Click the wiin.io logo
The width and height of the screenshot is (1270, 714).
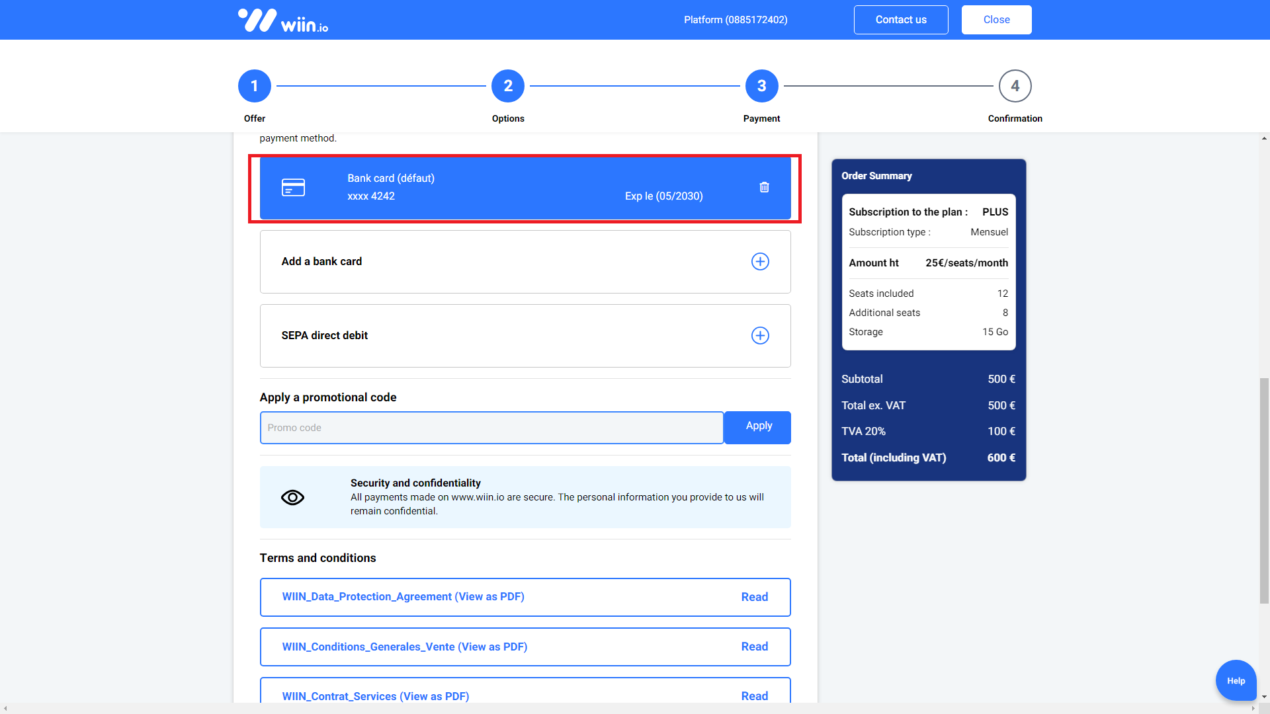[283, 20]
